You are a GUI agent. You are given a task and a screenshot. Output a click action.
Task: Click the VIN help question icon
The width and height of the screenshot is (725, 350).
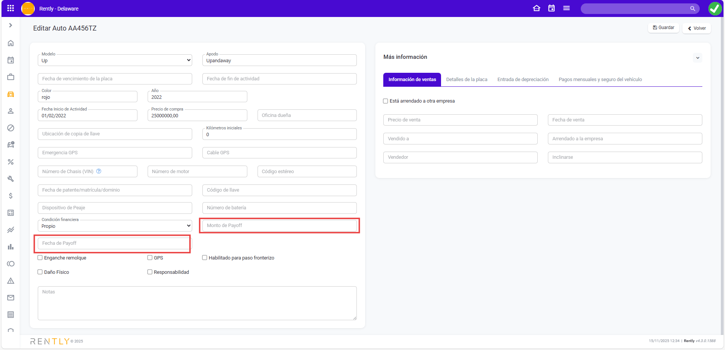99,171
